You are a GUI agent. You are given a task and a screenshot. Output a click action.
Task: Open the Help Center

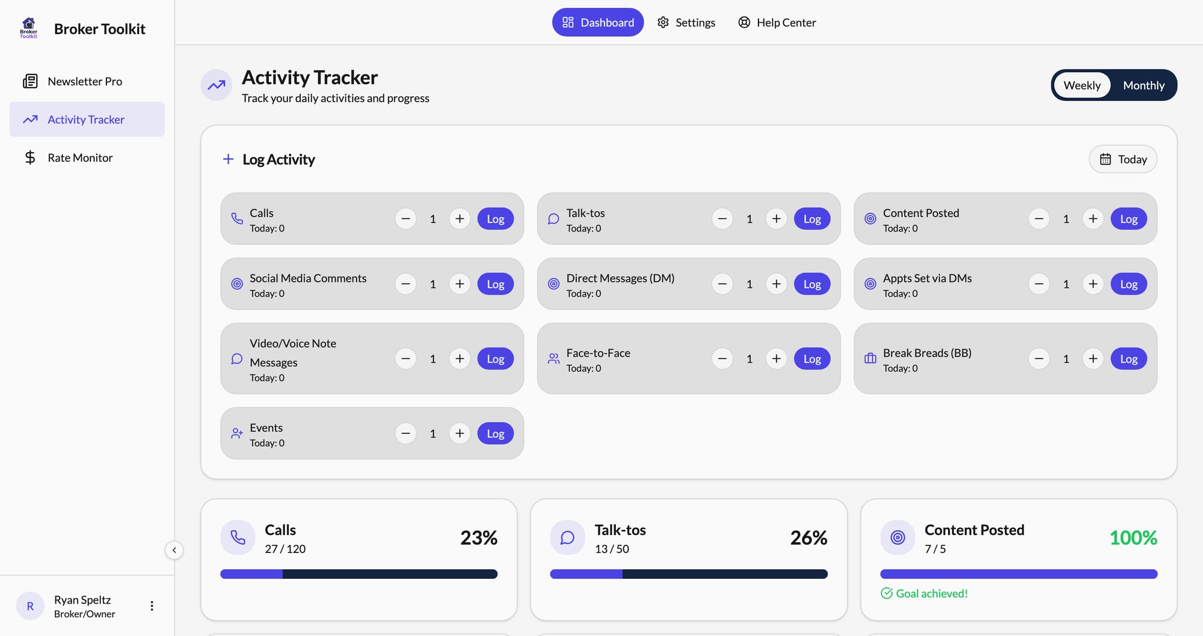[x=777, y=22]
